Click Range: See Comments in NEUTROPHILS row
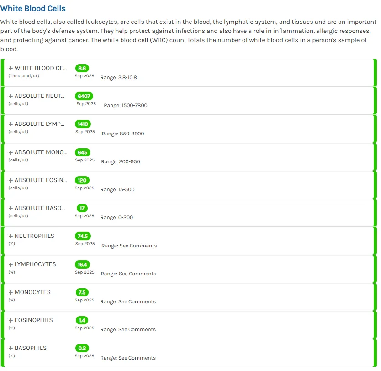The image size is (381, 371). [129, 246]
